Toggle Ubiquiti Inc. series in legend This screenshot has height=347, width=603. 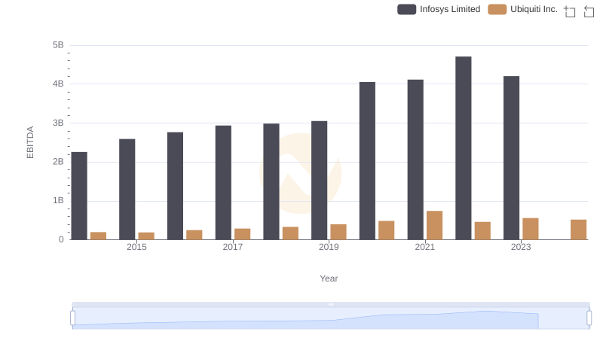click(x=522, y=9)
